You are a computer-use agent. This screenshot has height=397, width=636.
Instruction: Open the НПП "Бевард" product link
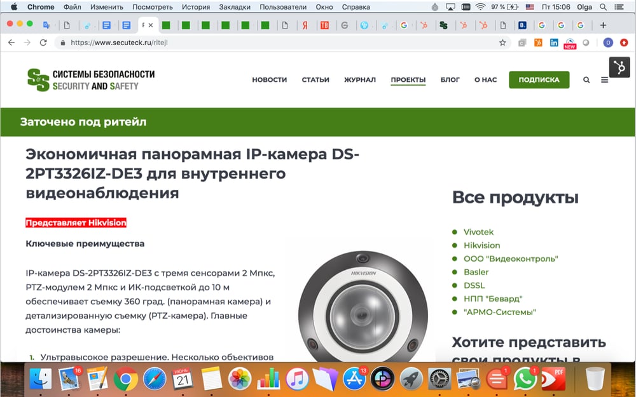coord(493,299)
